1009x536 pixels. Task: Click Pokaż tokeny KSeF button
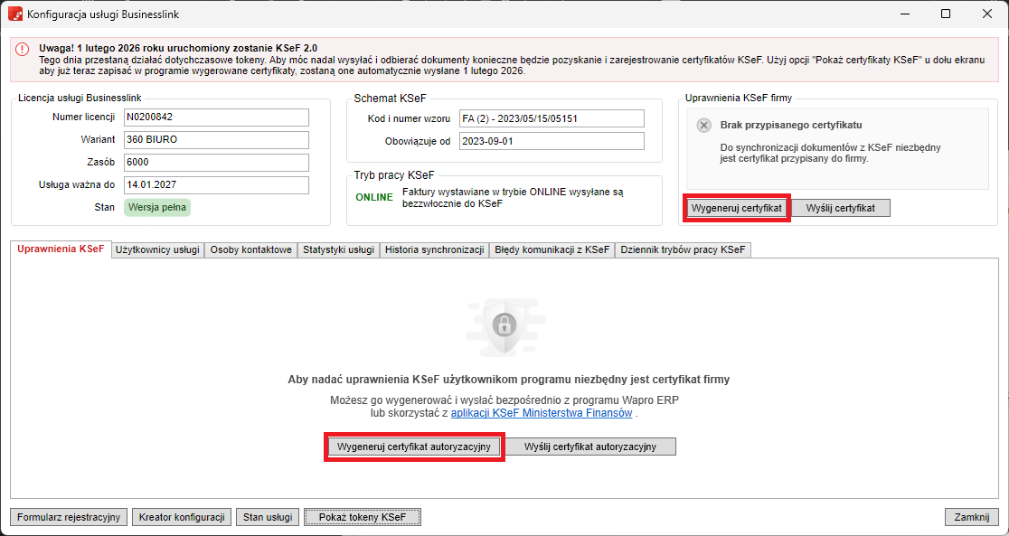pyautogui.click(x=362, y=517)
